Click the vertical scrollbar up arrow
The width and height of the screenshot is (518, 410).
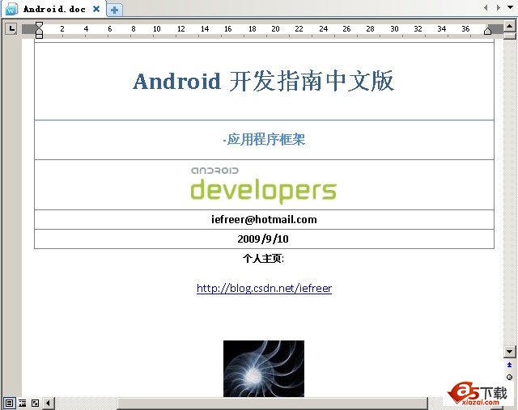click(510, 26)
